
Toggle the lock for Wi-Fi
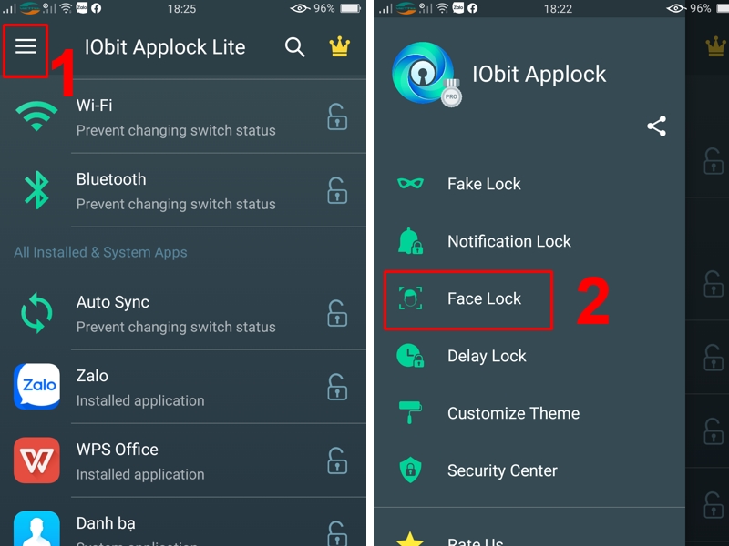coord(337,116)
